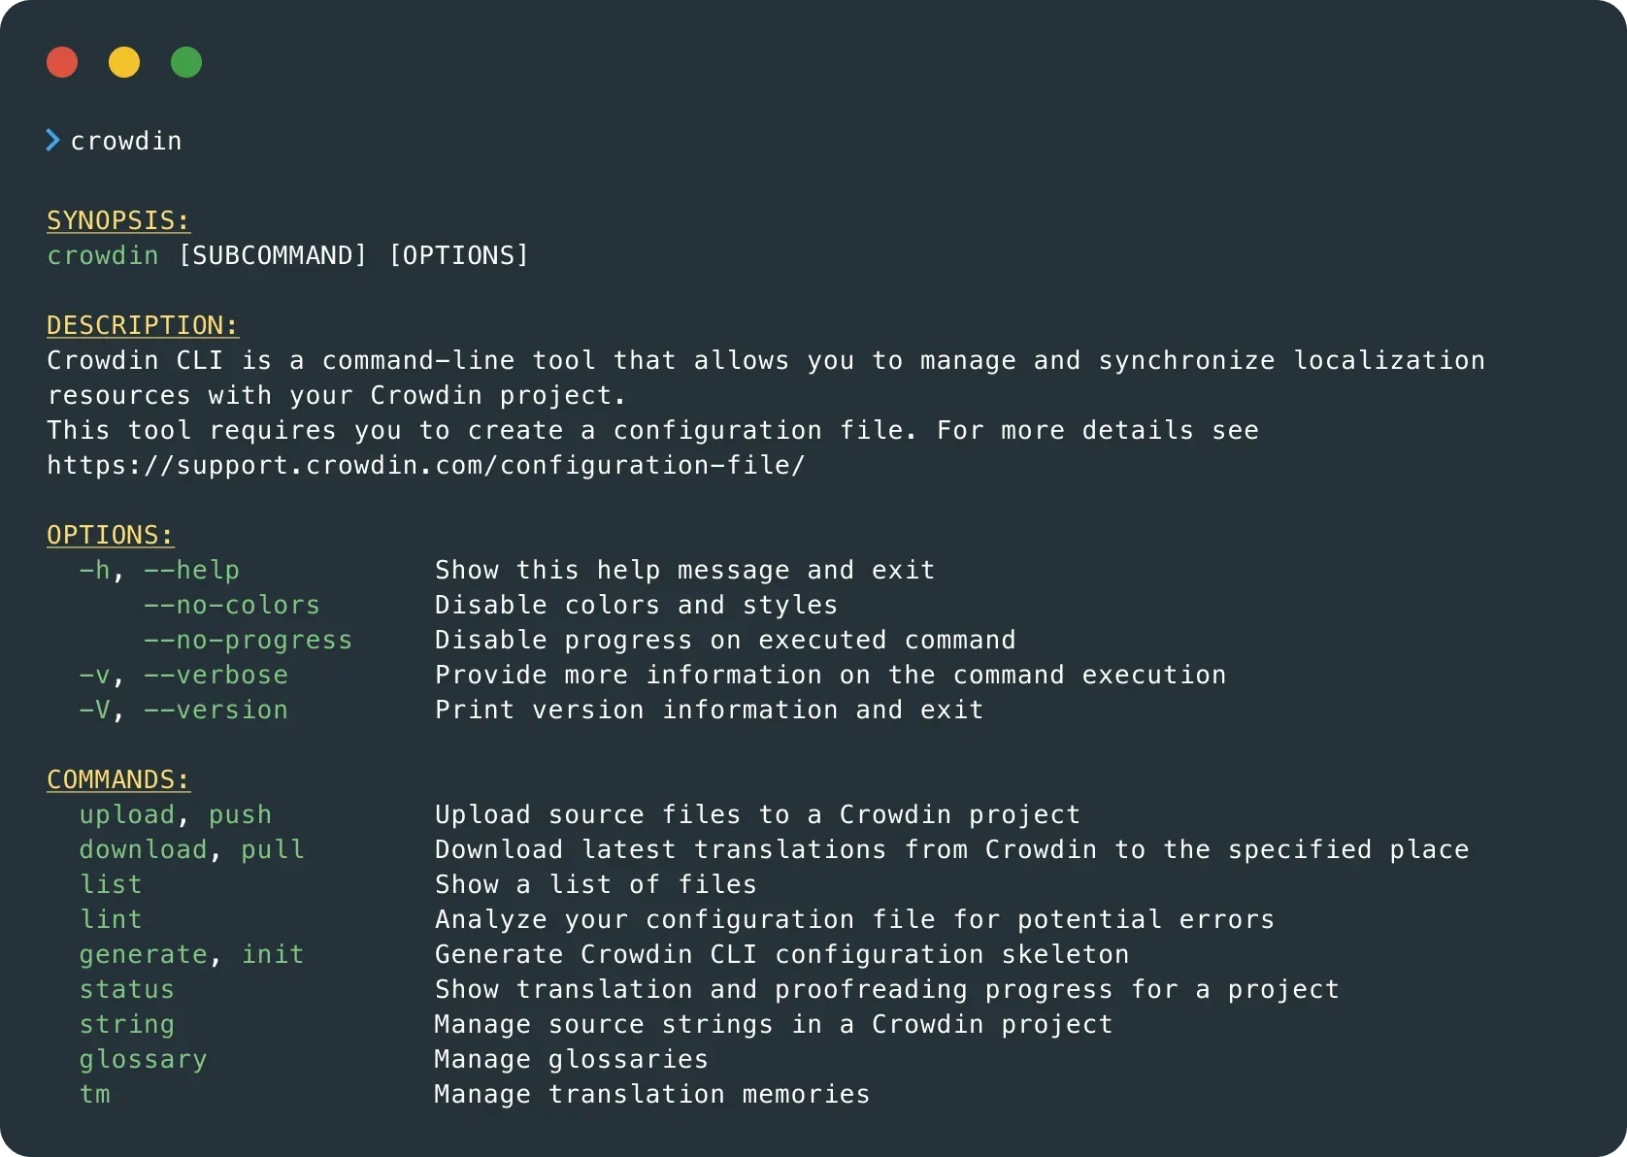This screenshot has width=1627, height=1157.
Task: Click the prompt arrow before crowdin
Action: coord(51,141)
